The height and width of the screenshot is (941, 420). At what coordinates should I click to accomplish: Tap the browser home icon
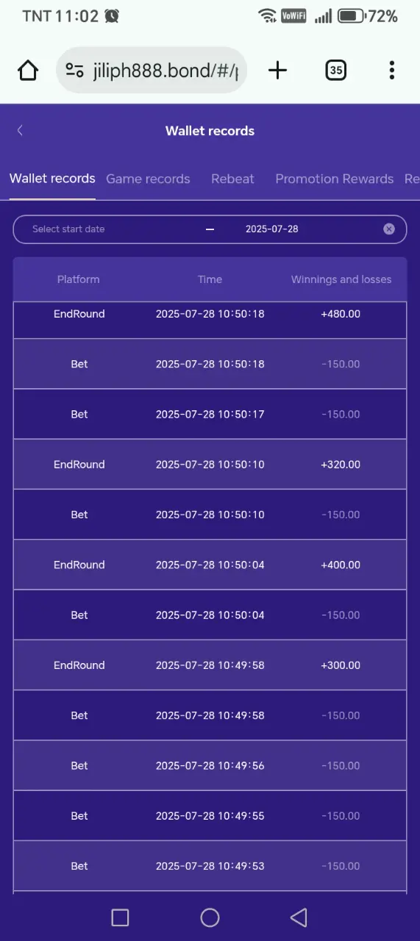28,71
